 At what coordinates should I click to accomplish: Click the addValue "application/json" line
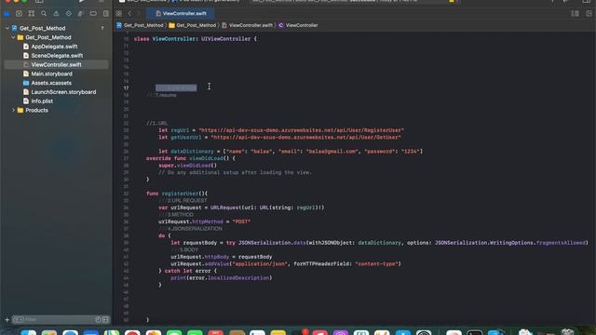pos(286,264)
